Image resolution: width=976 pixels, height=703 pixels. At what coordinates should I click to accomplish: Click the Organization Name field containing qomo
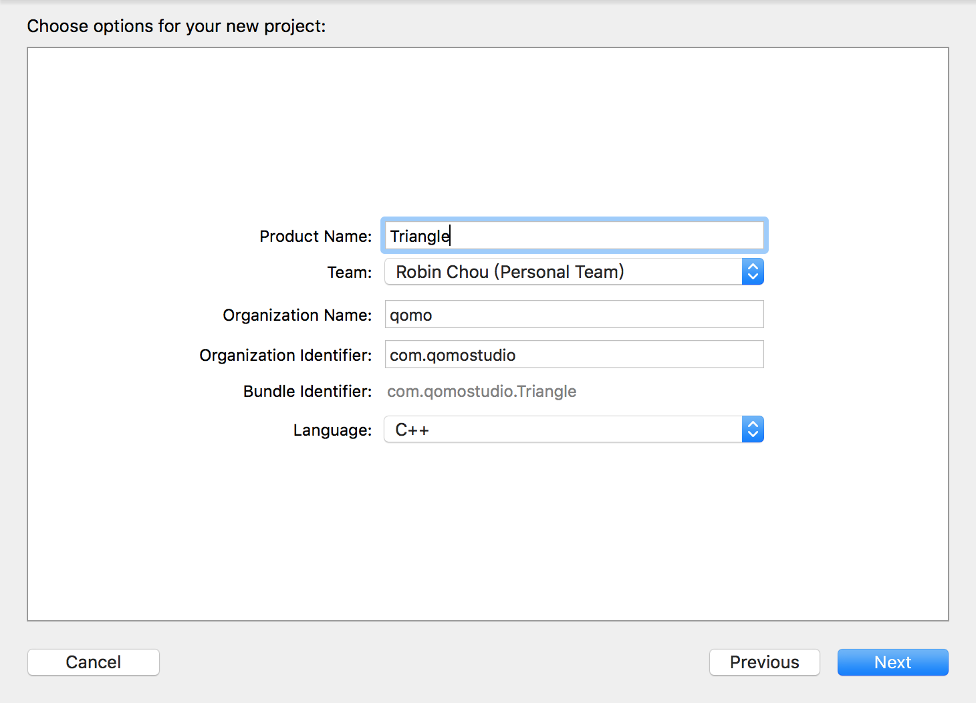pyautogui.click(x=574, y=314)
